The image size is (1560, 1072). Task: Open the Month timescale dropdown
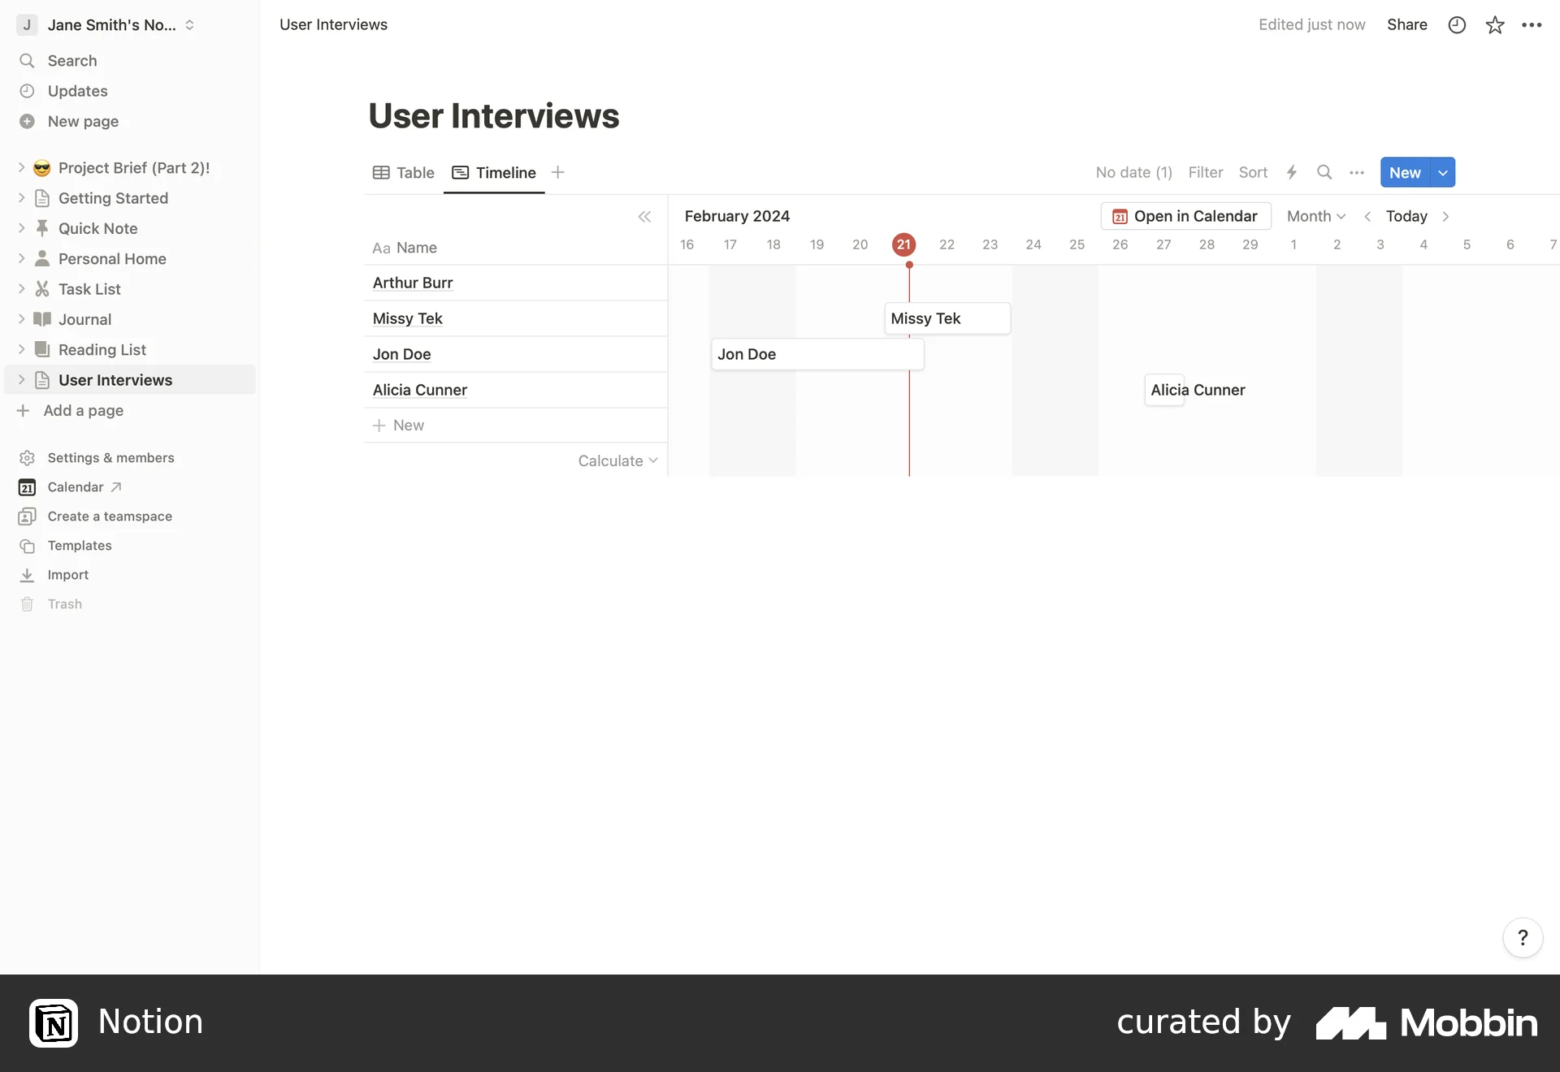coord(1316,216)
